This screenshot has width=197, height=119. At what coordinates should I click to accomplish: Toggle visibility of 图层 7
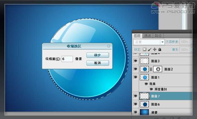pos(135,96)
